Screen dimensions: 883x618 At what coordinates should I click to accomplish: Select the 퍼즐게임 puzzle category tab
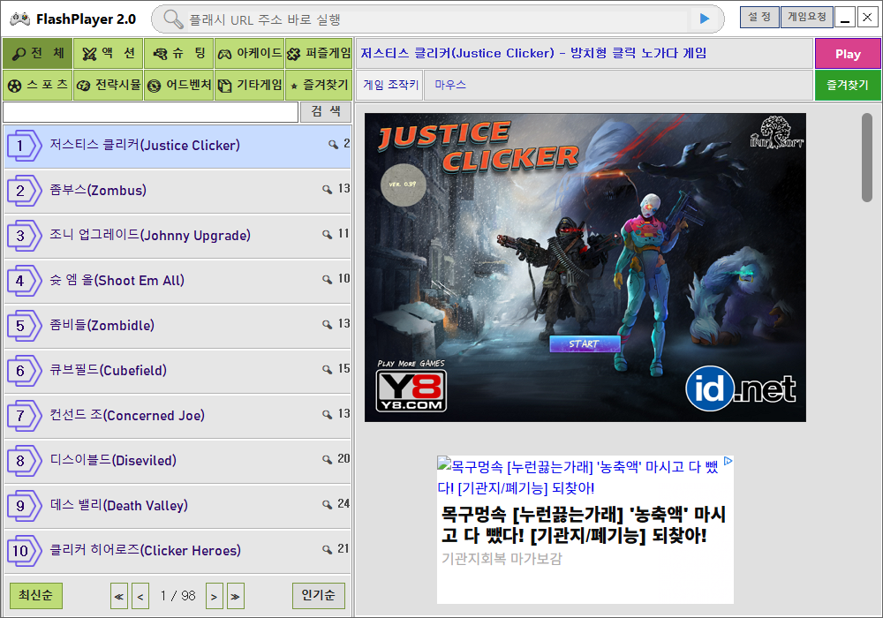pos(319,54)
